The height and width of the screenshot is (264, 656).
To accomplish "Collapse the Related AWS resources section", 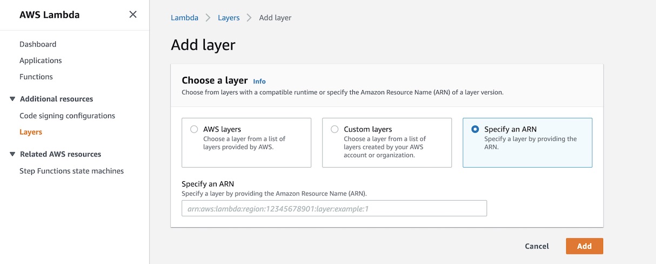I will [x=12, y=154].
